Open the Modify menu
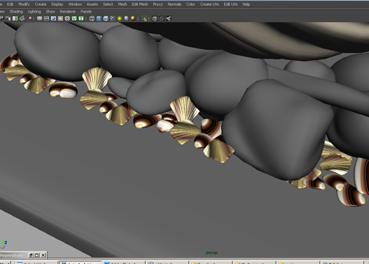 (24, 4)
